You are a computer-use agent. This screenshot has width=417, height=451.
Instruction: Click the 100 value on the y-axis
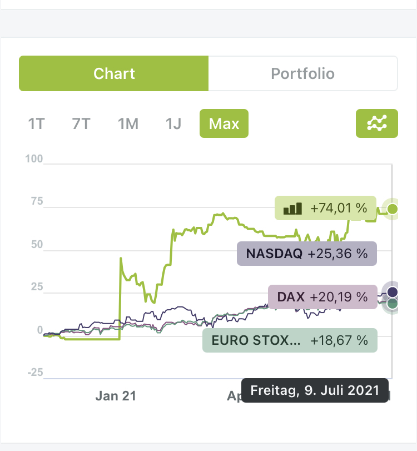click(34, 160)
